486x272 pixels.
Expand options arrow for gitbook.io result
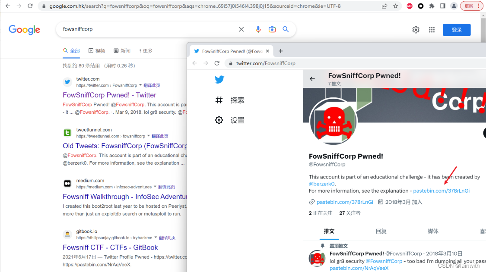click(x=156, y=238)
